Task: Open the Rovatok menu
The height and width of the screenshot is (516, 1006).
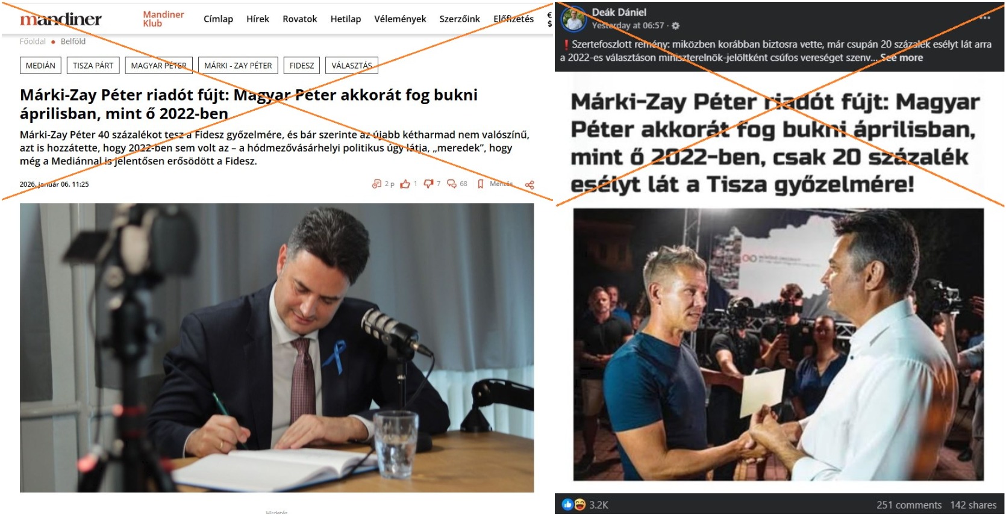Action: [300, 19]
